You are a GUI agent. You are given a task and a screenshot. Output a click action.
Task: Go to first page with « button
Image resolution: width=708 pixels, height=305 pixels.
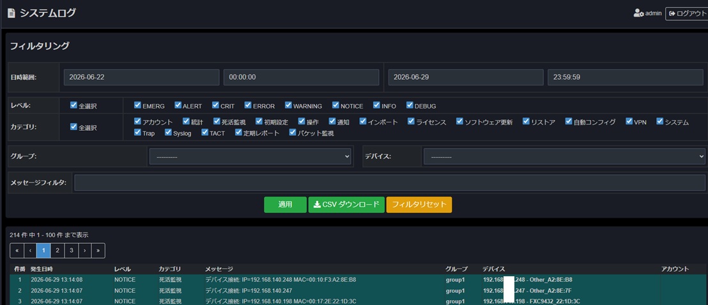17,250
